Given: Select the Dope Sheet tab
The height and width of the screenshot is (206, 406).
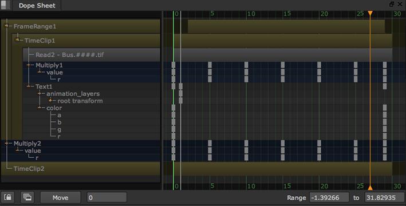Looking at the screenshot, I should (x=37, y=5).
